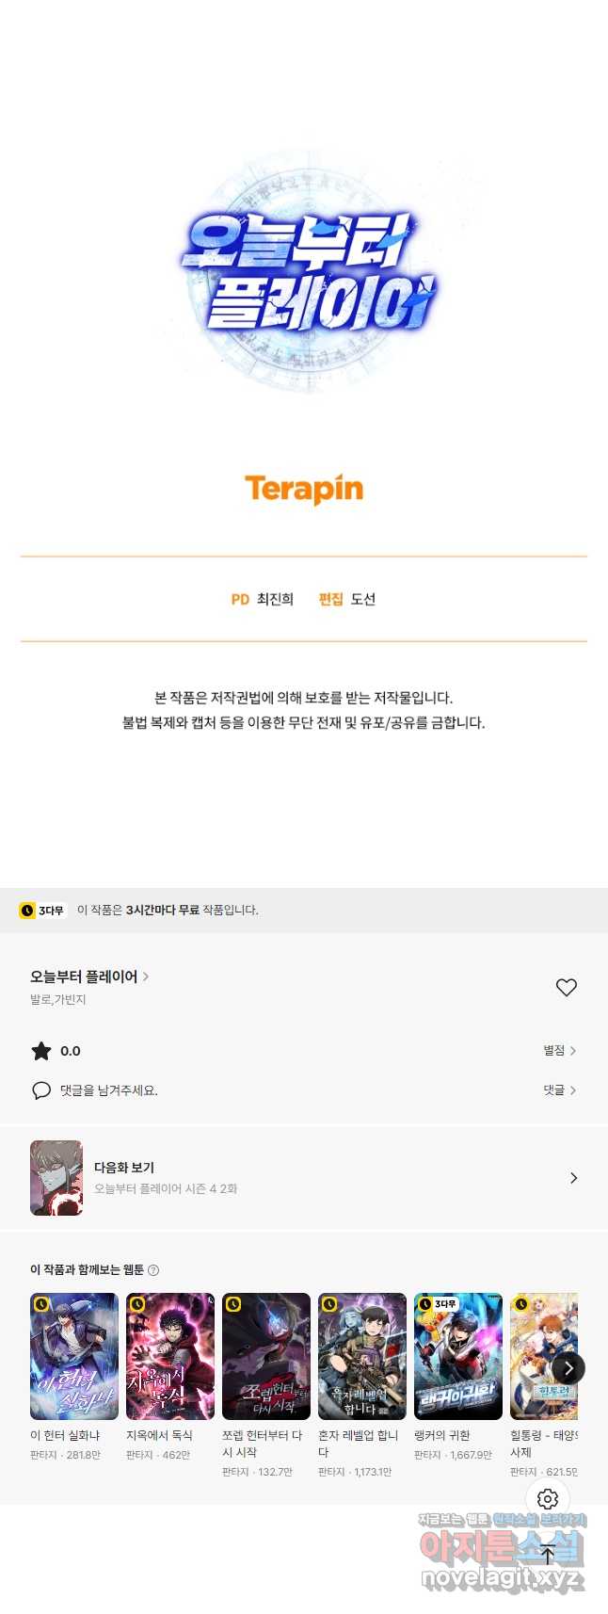The width and height of the screenshot is (608, 1614).
Task: Click the comment speech bubble icon
Action: click(x=41, y=1090)
